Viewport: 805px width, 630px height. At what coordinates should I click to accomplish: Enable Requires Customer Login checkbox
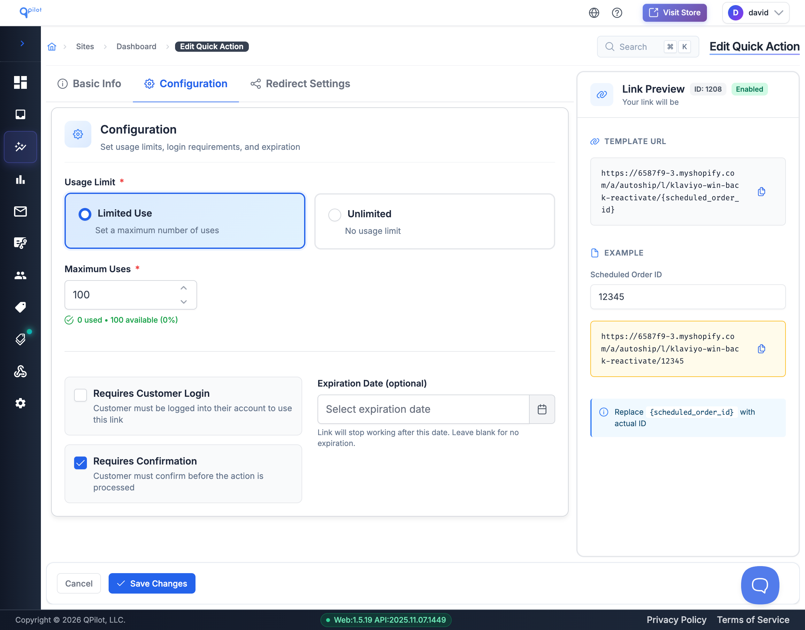[80, 395]
